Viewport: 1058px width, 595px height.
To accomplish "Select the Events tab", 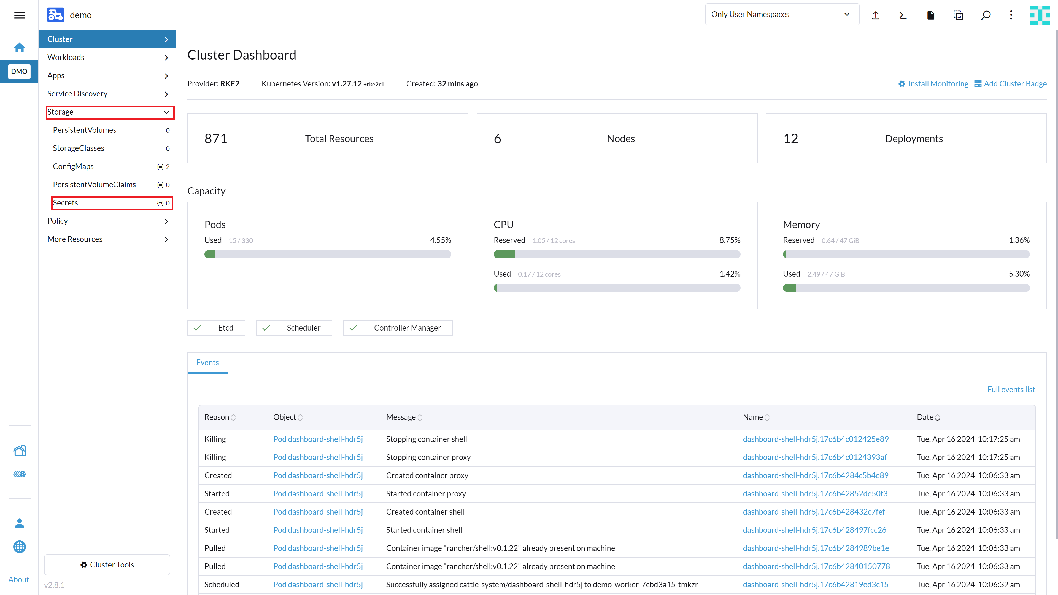I will 207,363.
